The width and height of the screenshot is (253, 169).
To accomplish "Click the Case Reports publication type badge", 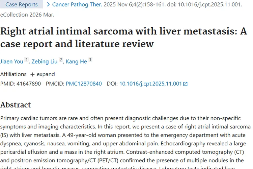I will (22, 4).
